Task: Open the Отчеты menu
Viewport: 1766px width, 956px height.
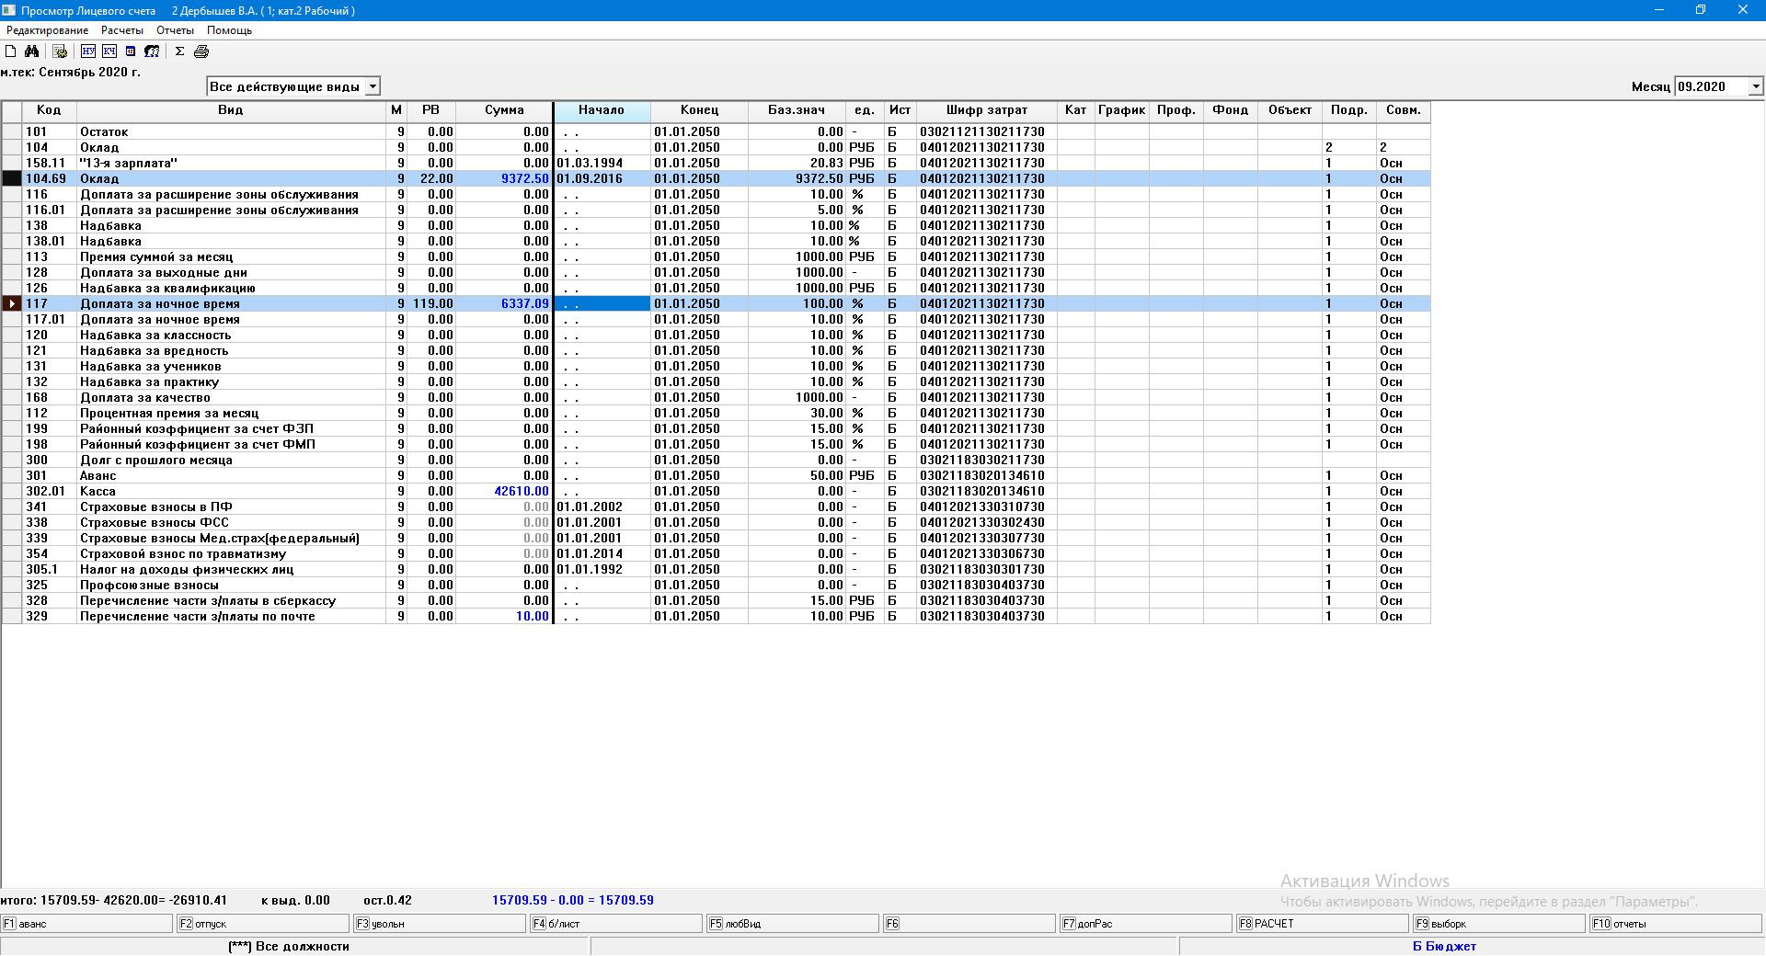Action: tap(175, 30)
